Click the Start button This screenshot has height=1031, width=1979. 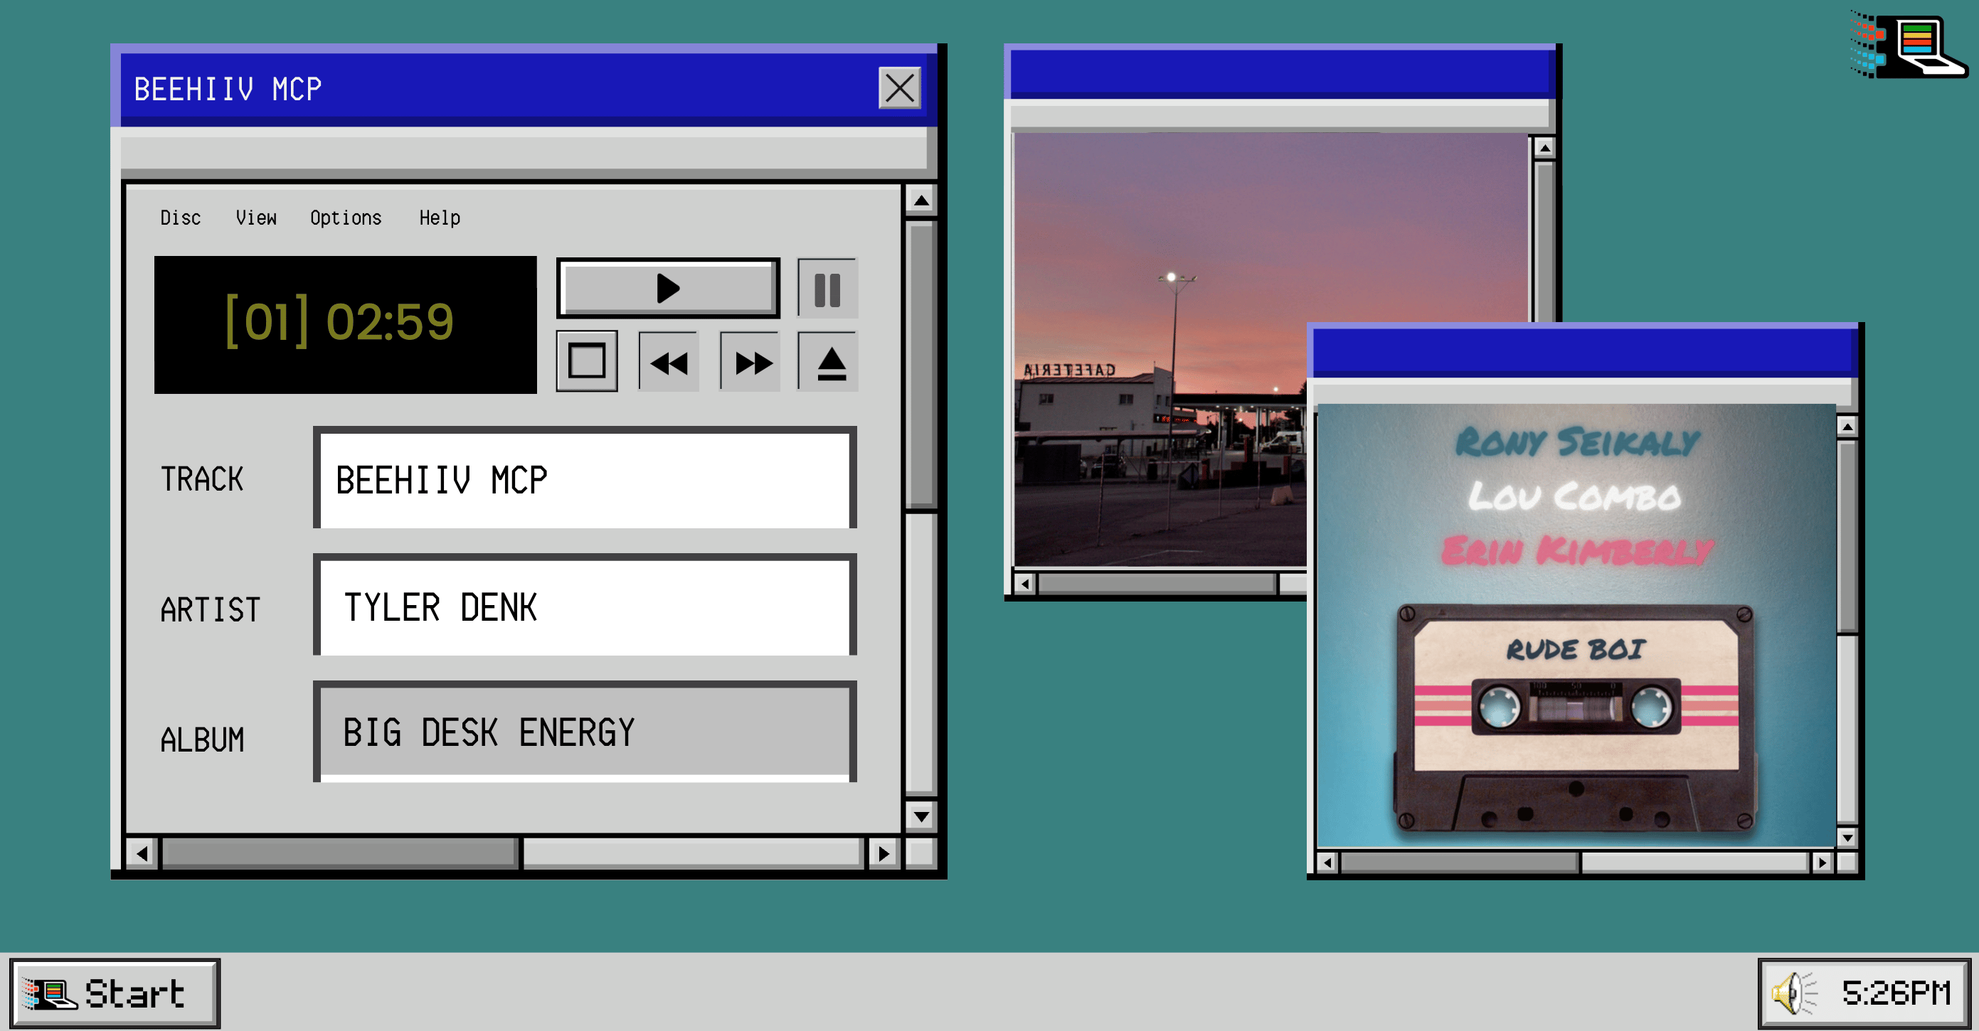[115, 993]
